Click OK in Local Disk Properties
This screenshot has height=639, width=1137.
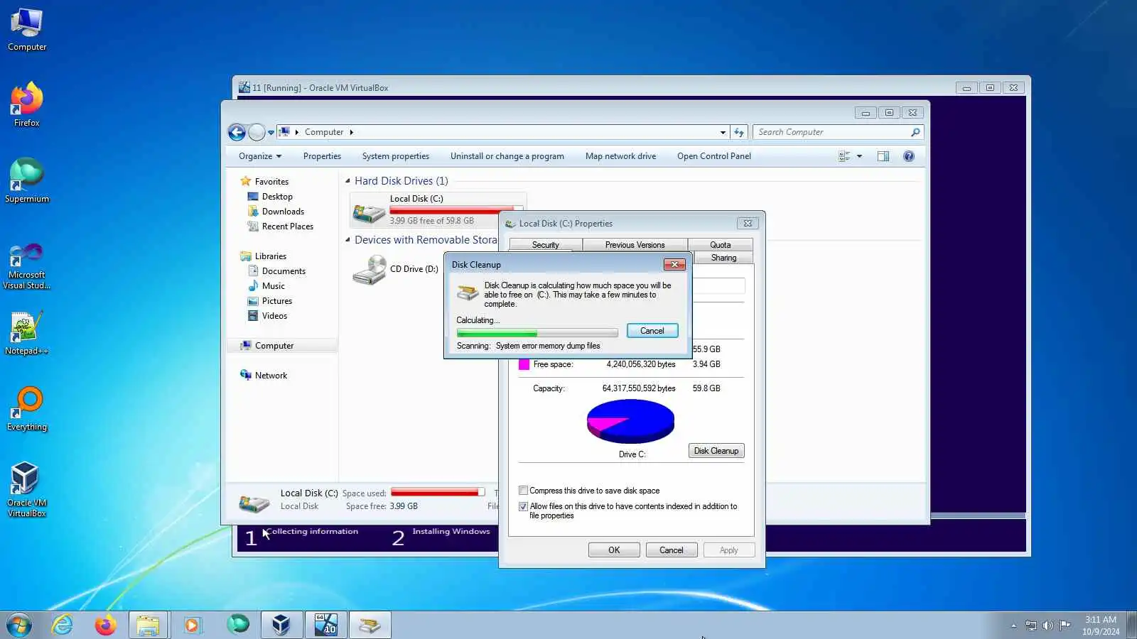[614, 550]
